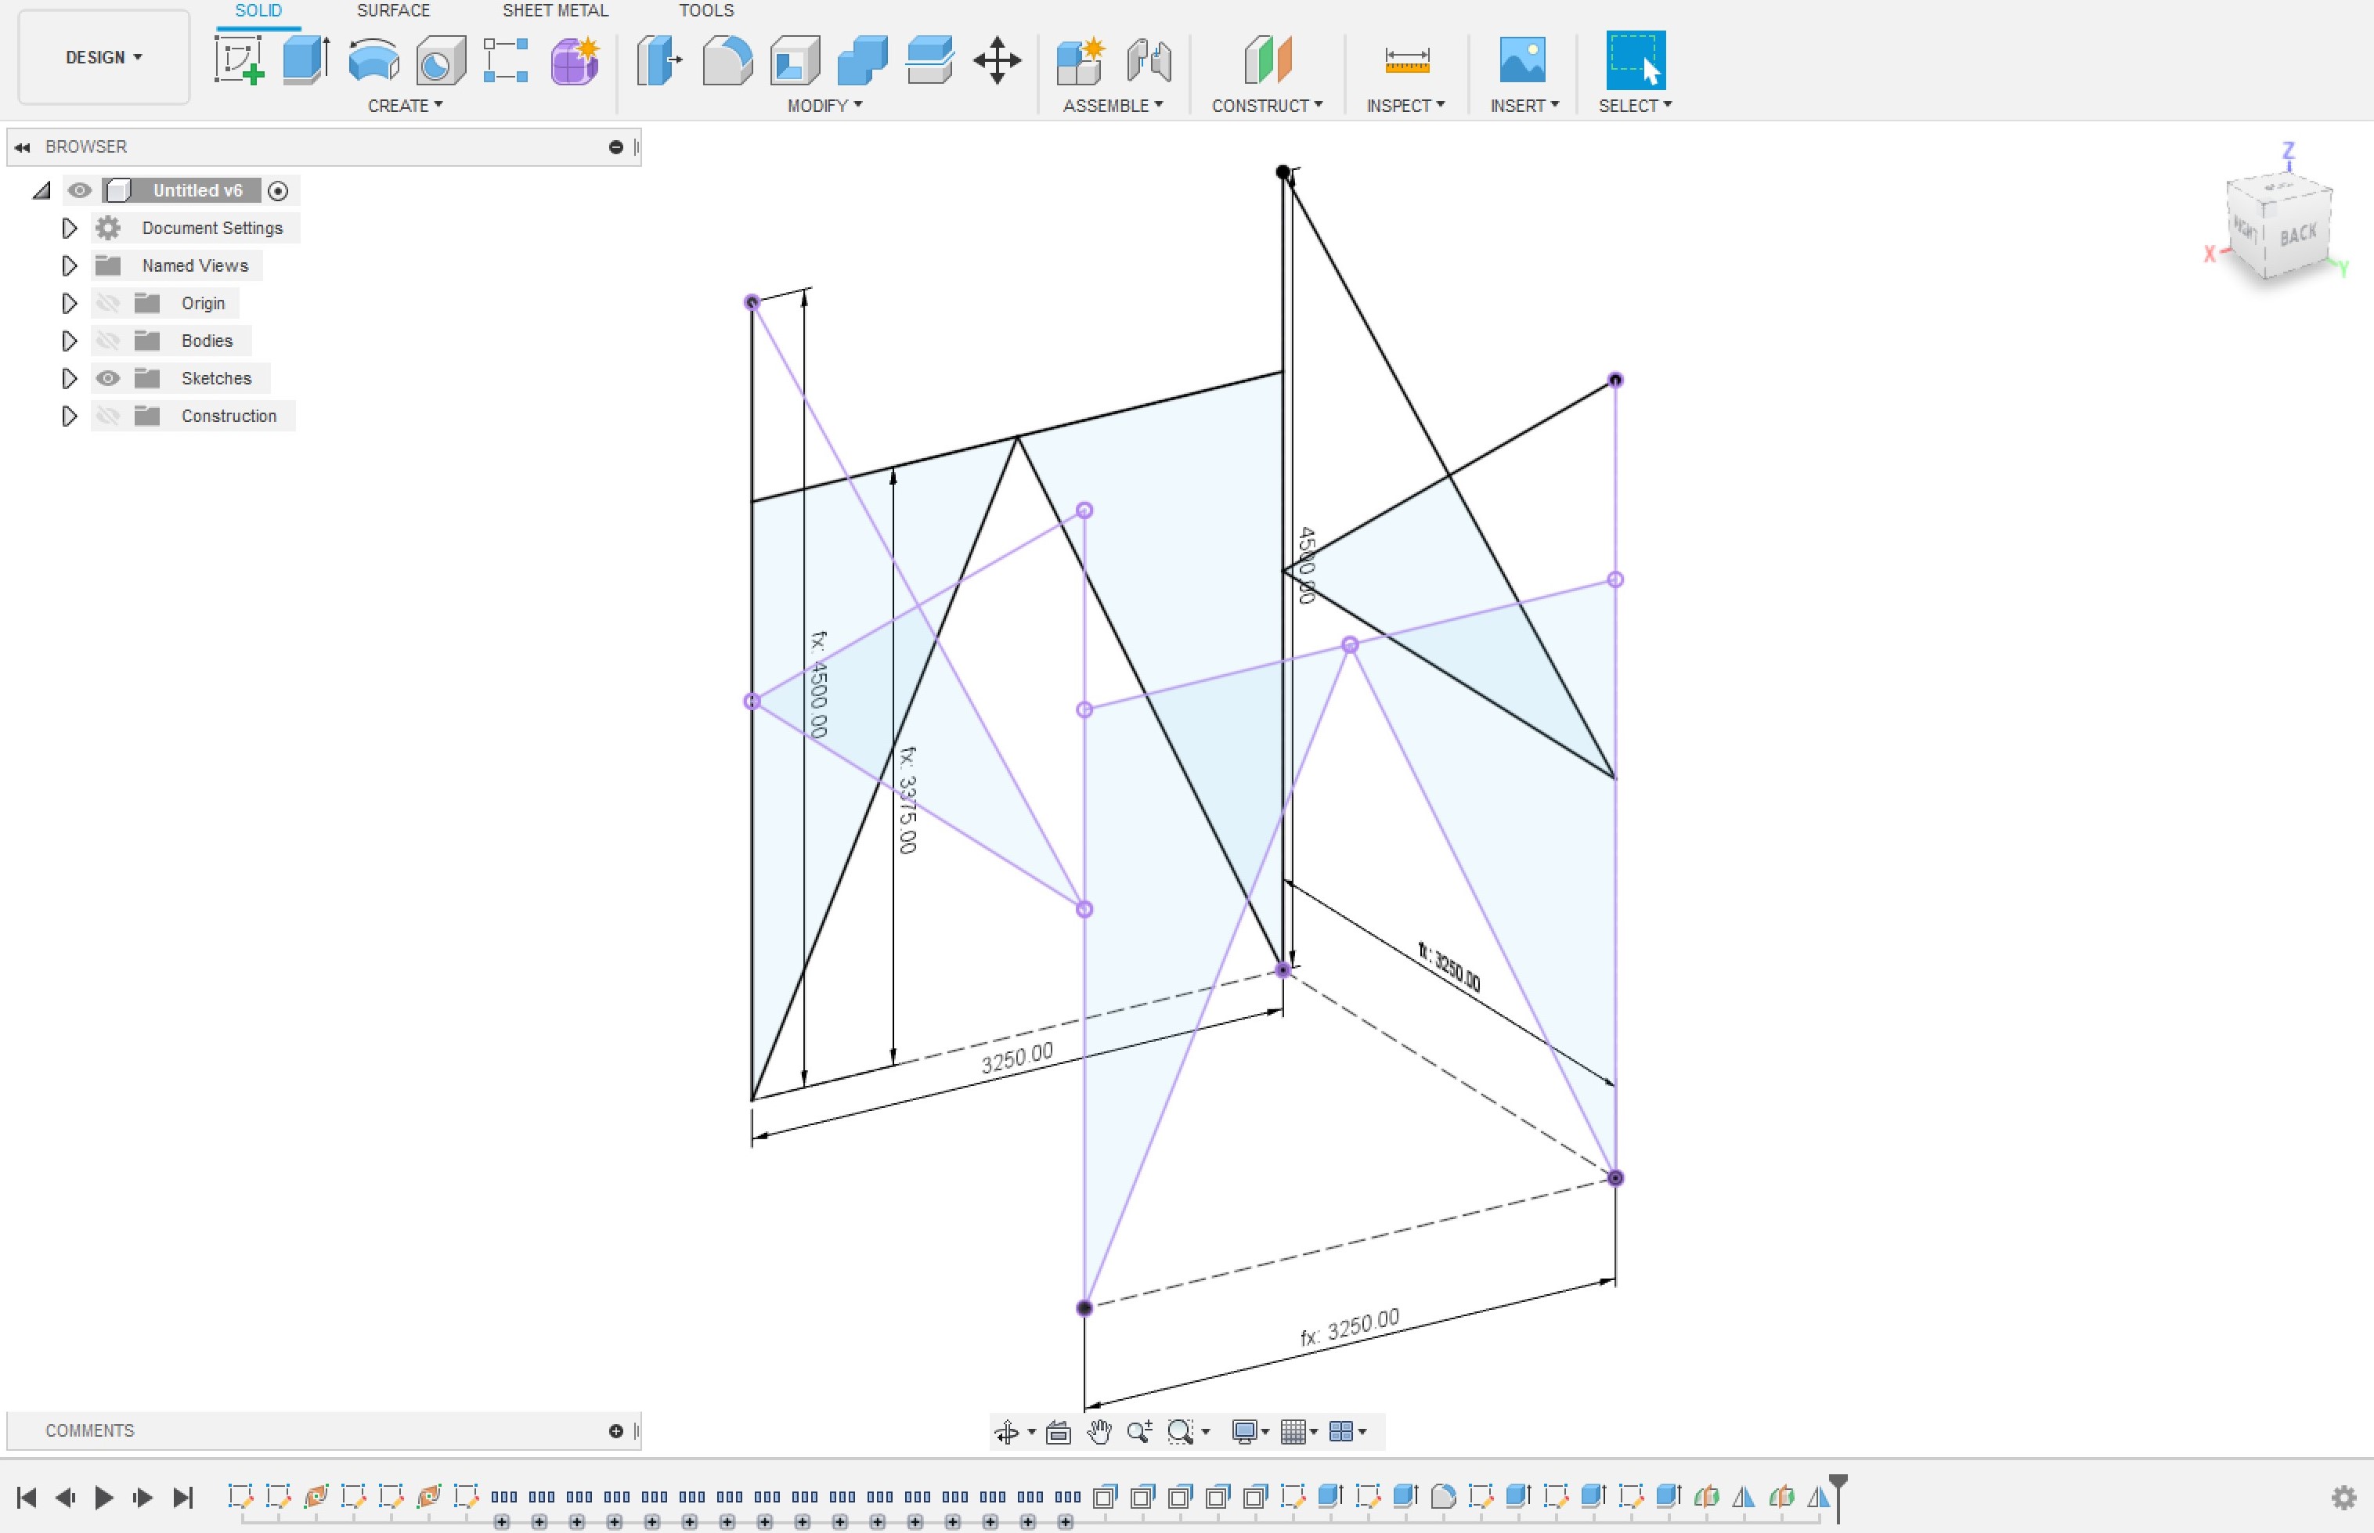2374x1533 pixels.
Task: Select the Extrude tool icon
Action: (x=305, y=60)
